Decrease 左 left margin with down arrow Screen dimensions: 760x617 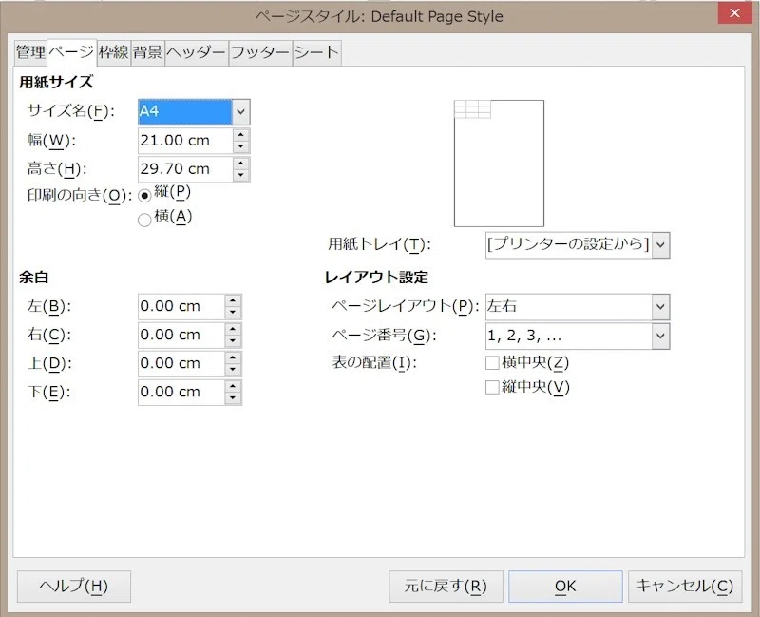233,313
